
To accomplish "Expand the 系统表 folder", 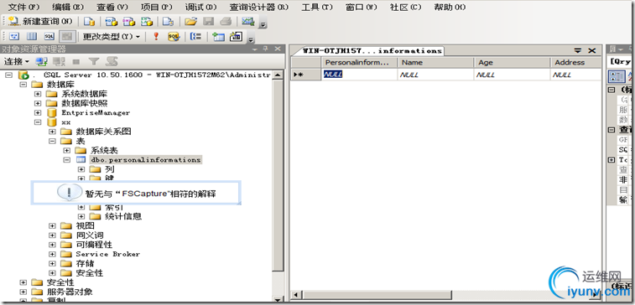I will click(x=67, y=151).
